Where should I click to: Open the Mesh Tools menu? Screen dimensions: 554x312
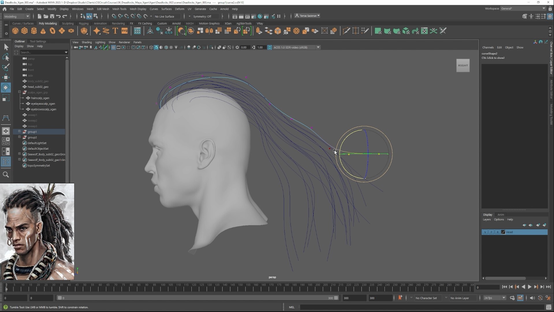[x=119, y=9]
